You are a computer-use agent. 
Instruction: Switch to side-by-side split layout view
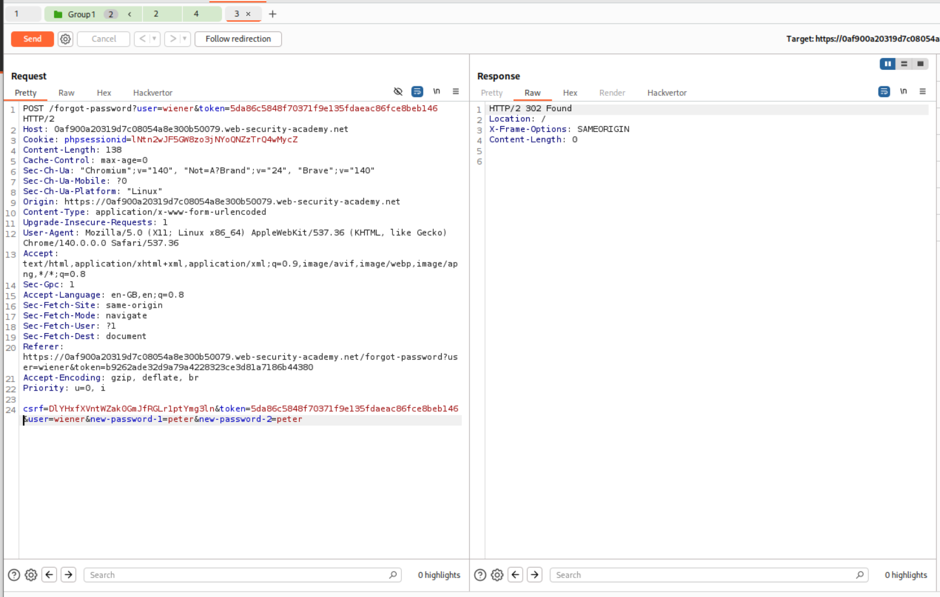887,64
